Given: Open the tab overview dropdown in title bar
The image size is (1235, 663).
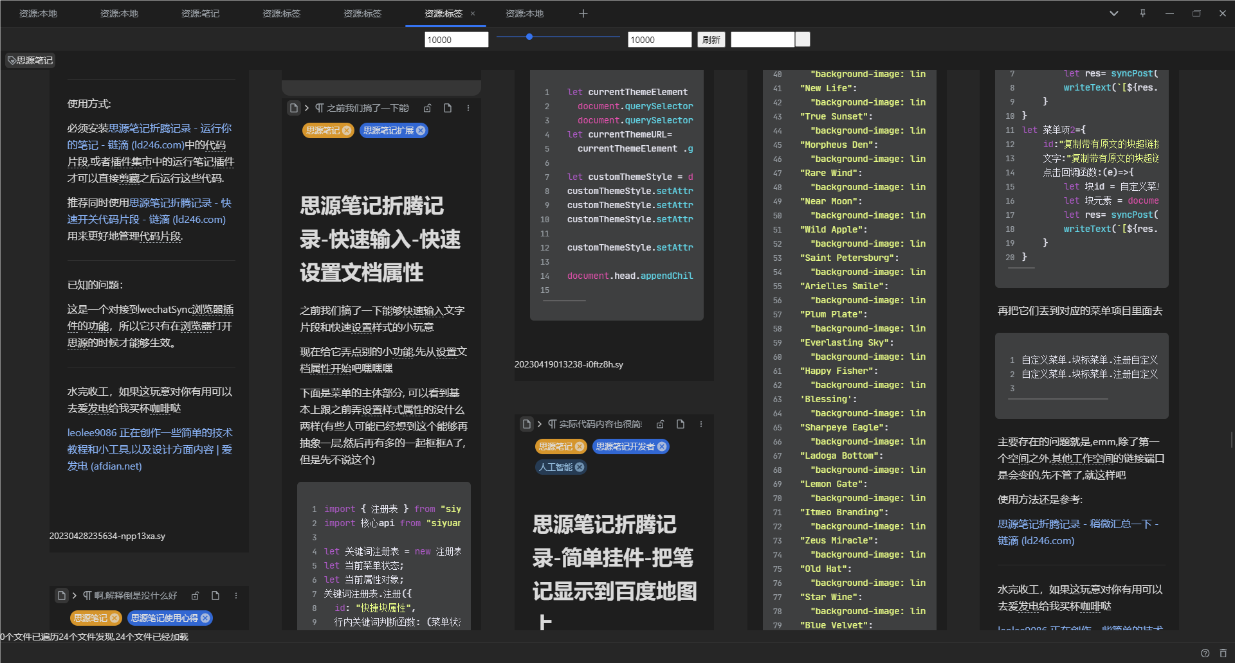Looking at the screenshot, I should 1113,13.
